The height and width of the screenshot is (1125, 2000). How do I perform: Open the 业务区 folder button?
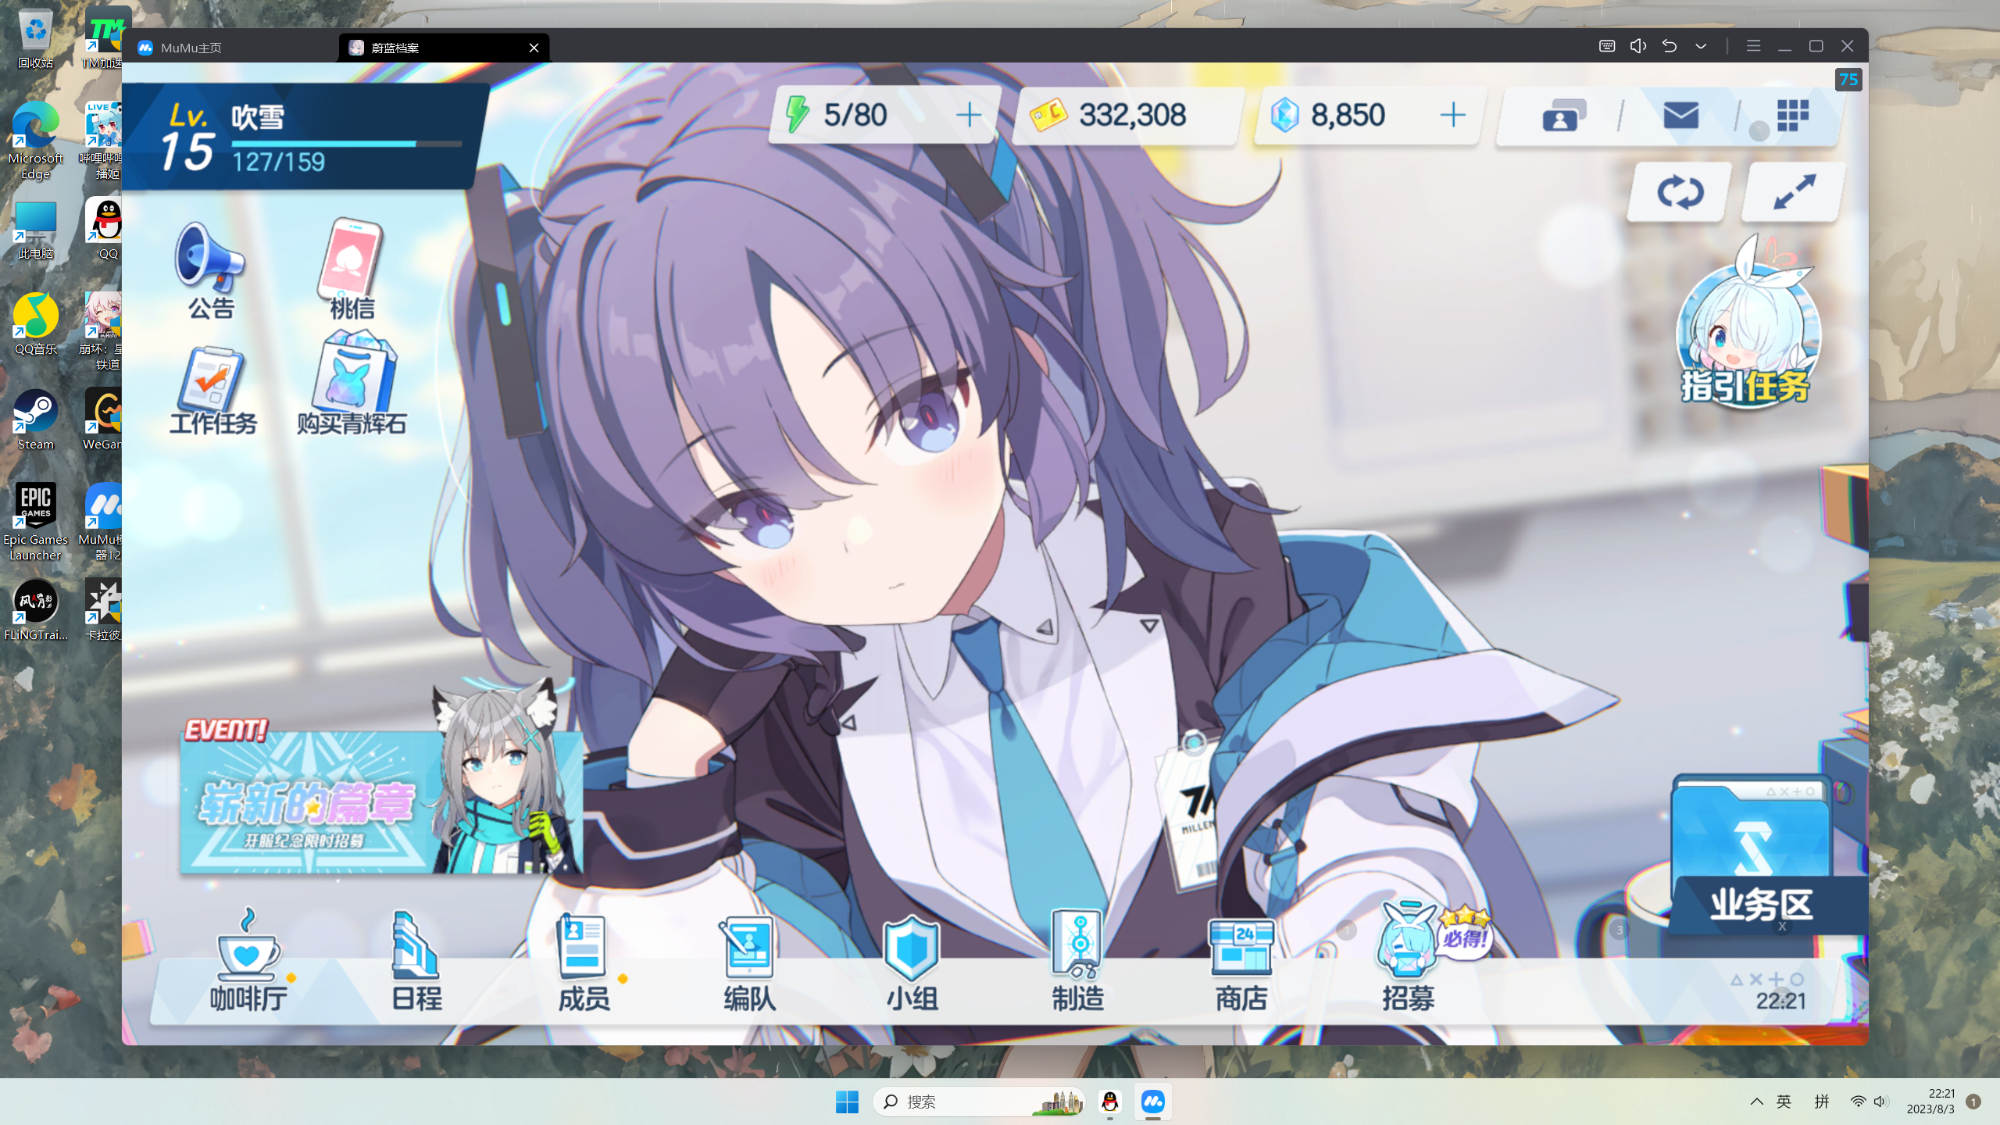(x=1767, y=855)
